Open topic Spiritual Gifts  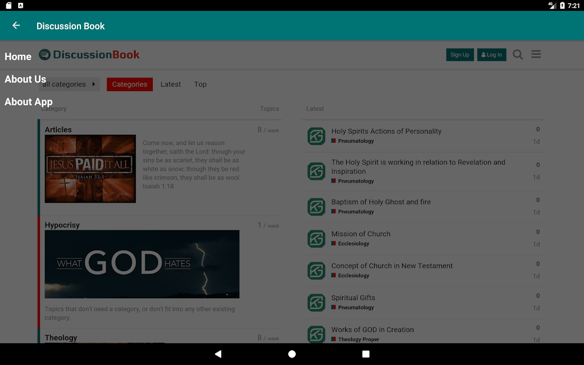pos(353,298)
